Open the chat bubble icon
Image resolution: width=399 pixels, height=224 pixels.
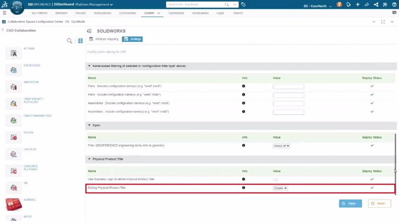(x=394, y=13)
